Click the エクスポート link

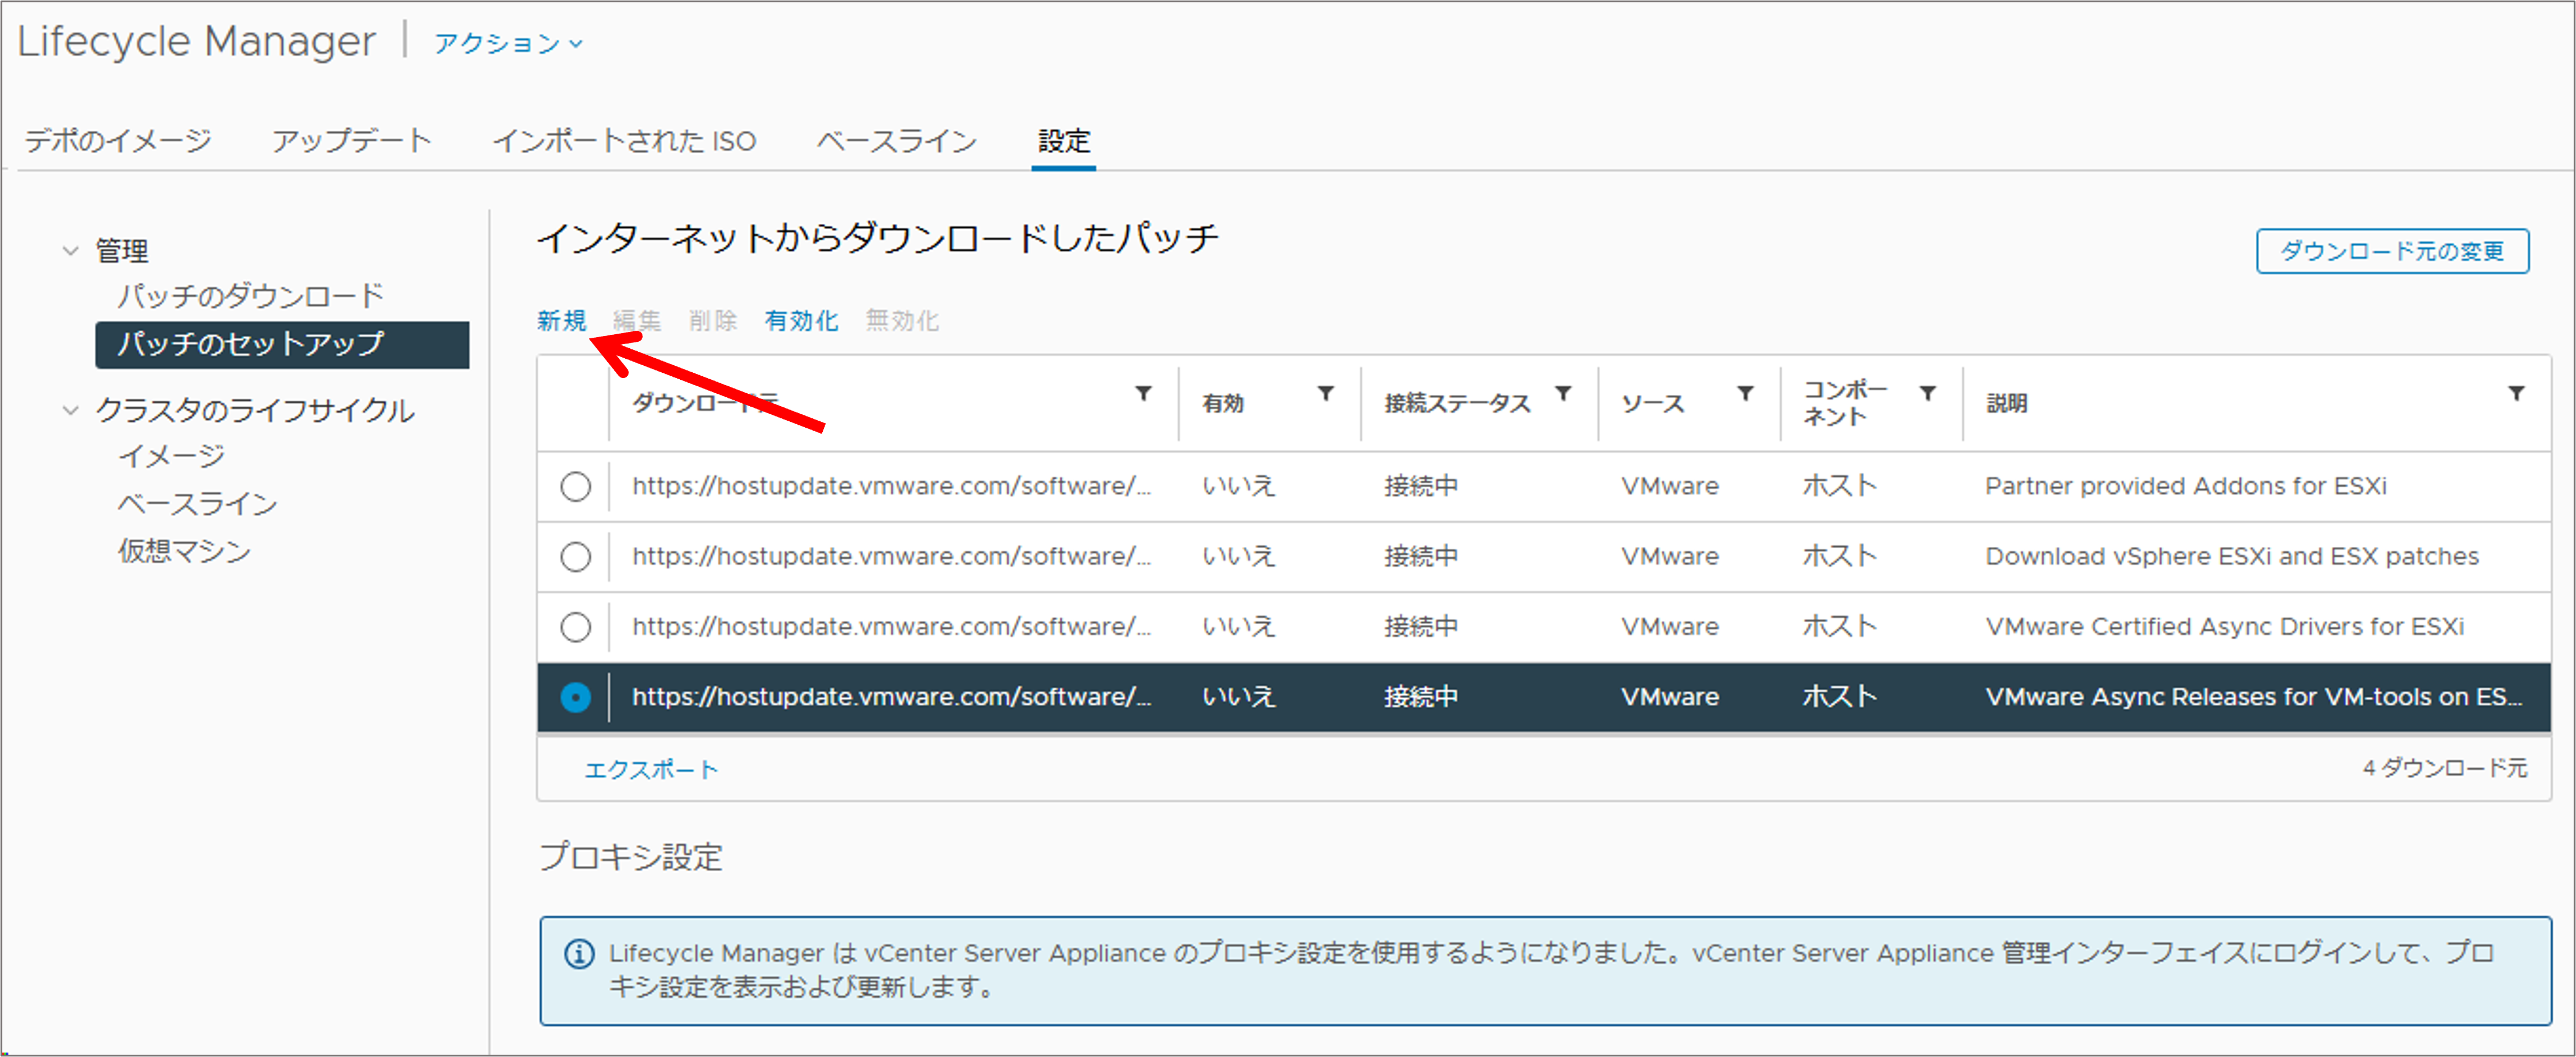(651, 769)
